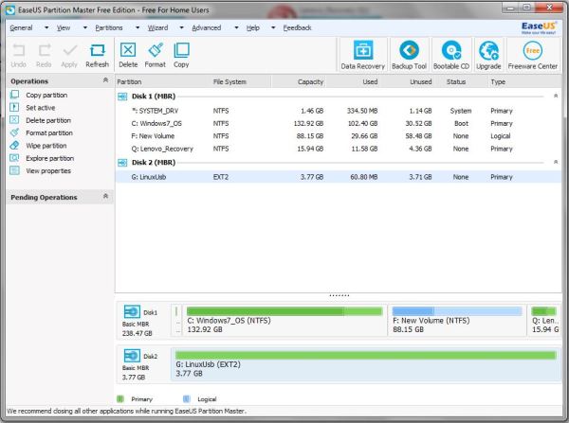Launch the Backup Tool

(x=409, y=55)
